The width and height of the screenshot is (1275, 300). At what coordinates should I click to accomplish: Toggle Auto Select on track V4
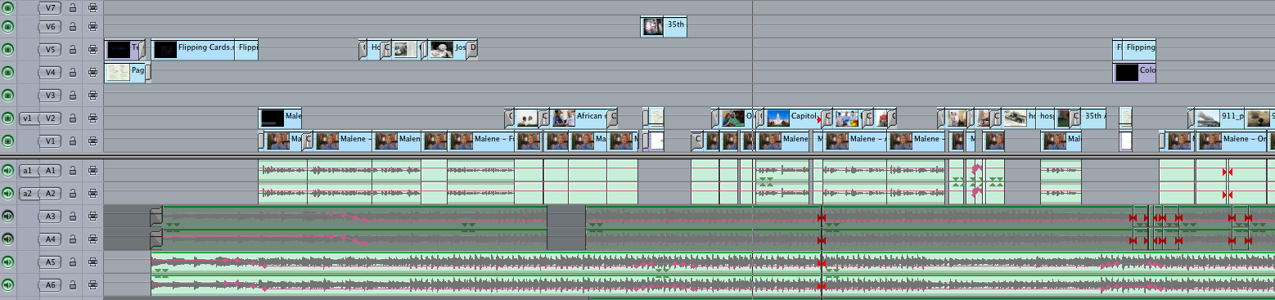(92, 73)
